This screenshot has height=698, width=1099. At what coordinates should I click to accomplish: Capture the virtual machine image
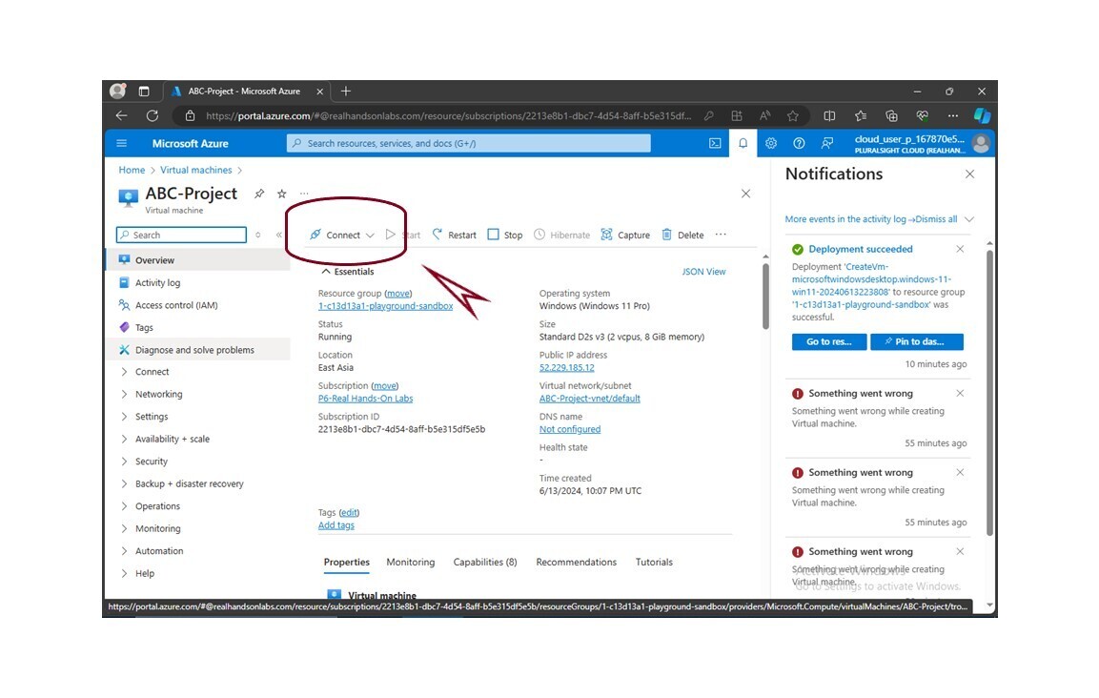click(x=625, y=235)
